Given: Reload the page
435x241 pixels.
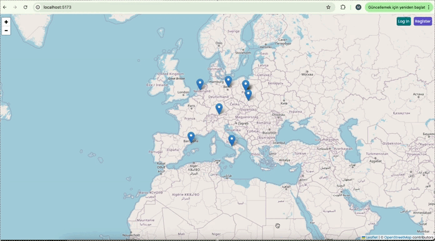Looking at the screenshot, I should [x=25, y=7].
